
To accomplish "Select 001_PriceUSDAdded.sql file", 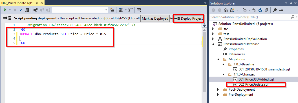I will [x=256, y=79].
